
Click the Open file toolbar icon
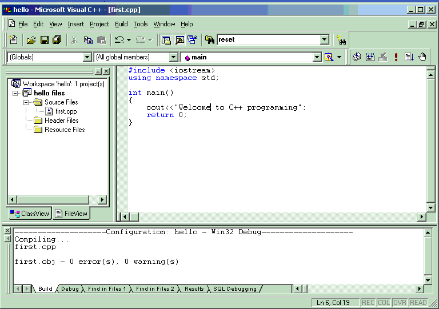[x=31, y=40]
